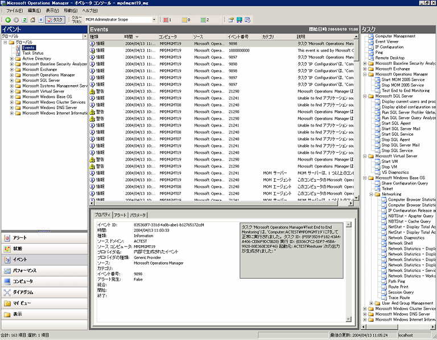
Task: Switch to the アラート details tab
Action: tap(121, 215)
